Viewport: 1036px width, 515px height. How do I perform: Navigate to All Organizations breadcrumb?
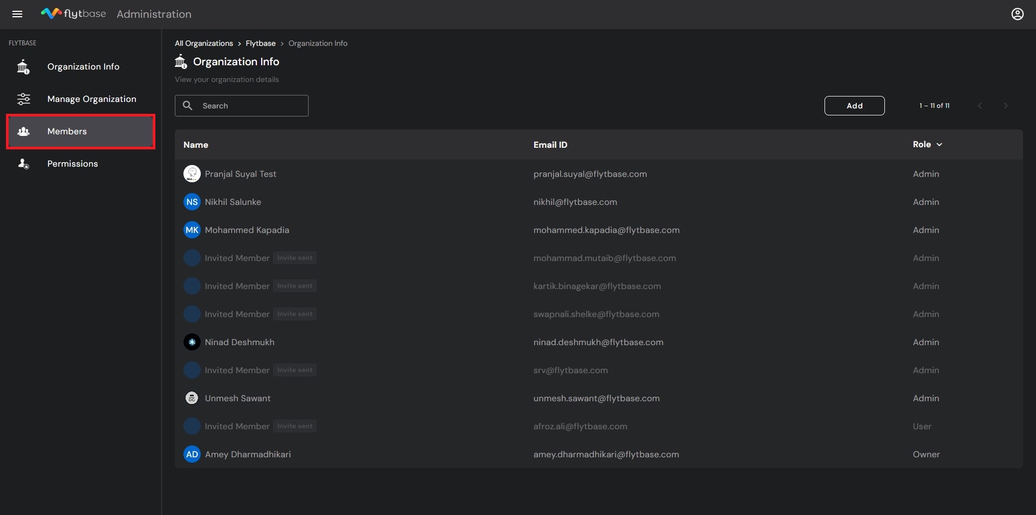tap(204, 43)
